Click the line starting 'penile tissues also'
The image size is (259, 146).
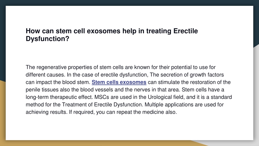tap(125, 89)
